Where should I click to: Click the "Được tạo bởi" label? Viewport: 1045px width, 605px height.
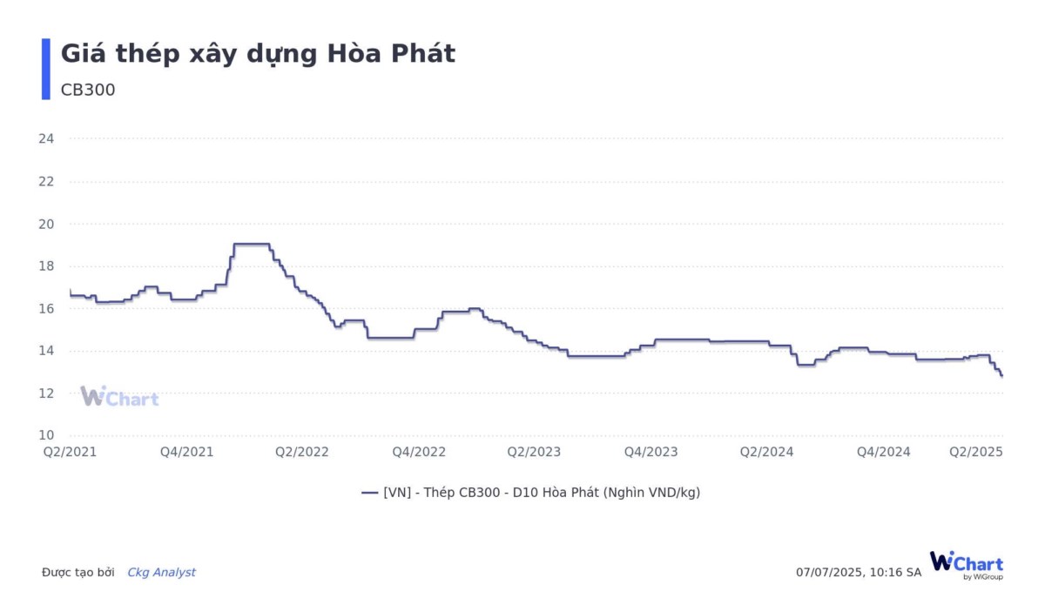(x=78, y=573)
